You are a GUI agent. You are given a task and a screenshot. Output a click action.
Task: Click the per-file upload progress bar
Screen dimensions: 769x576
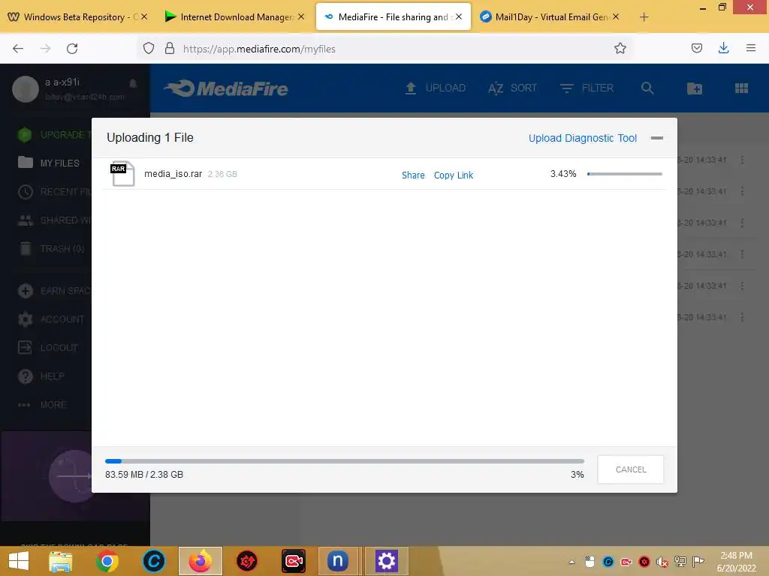[x=625, y=174]
